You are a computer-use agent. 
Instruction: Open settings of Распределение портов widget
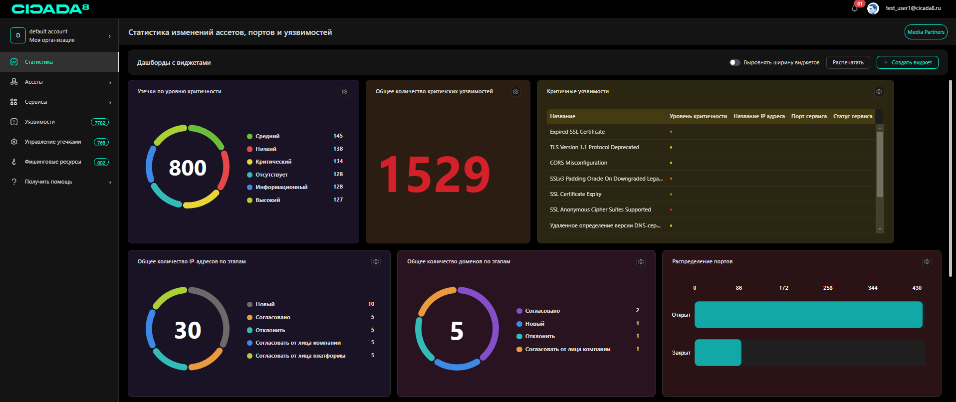(927, 262)
